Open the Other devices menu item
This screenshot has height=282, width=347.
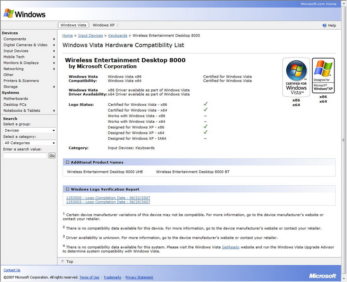pyautogui.click(x=8, y=75)
